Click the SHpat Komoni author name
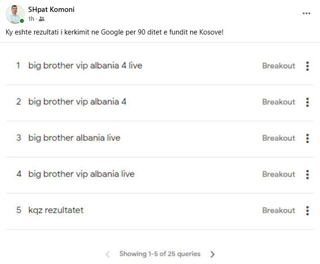This screenshot has width=320, height=264. 51,9
